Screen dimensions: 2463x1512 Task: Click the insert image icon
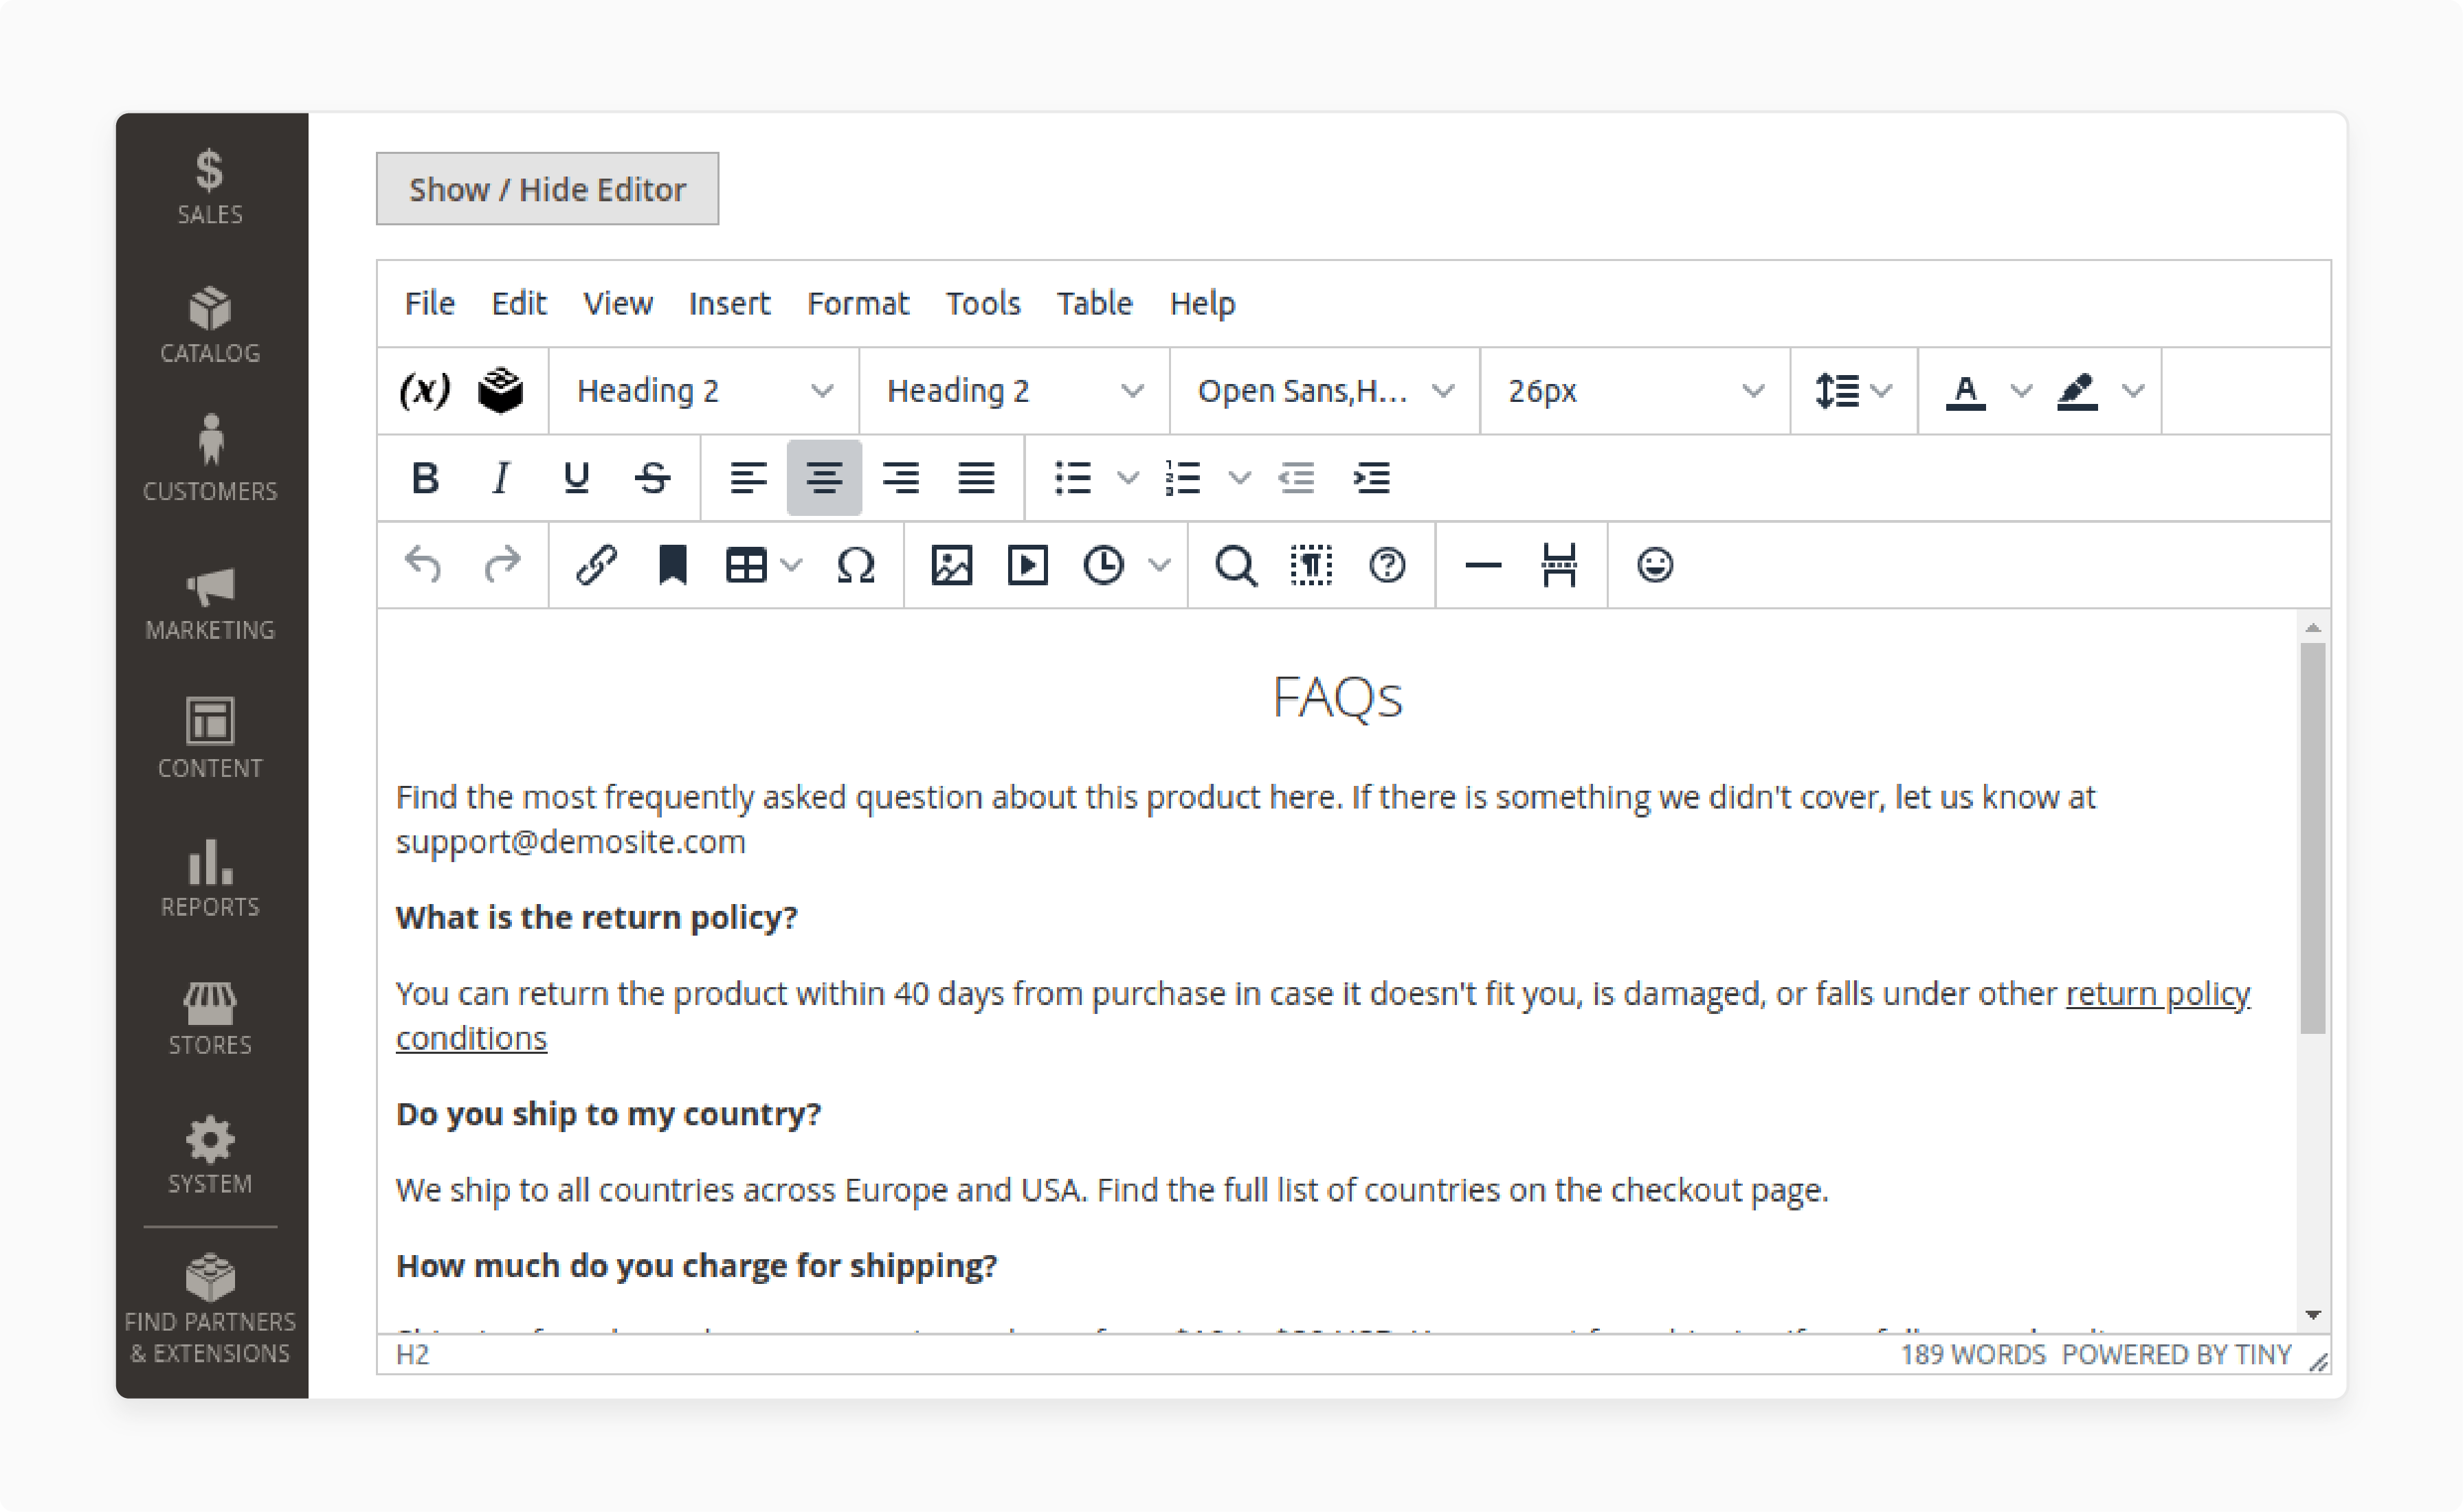951,565
